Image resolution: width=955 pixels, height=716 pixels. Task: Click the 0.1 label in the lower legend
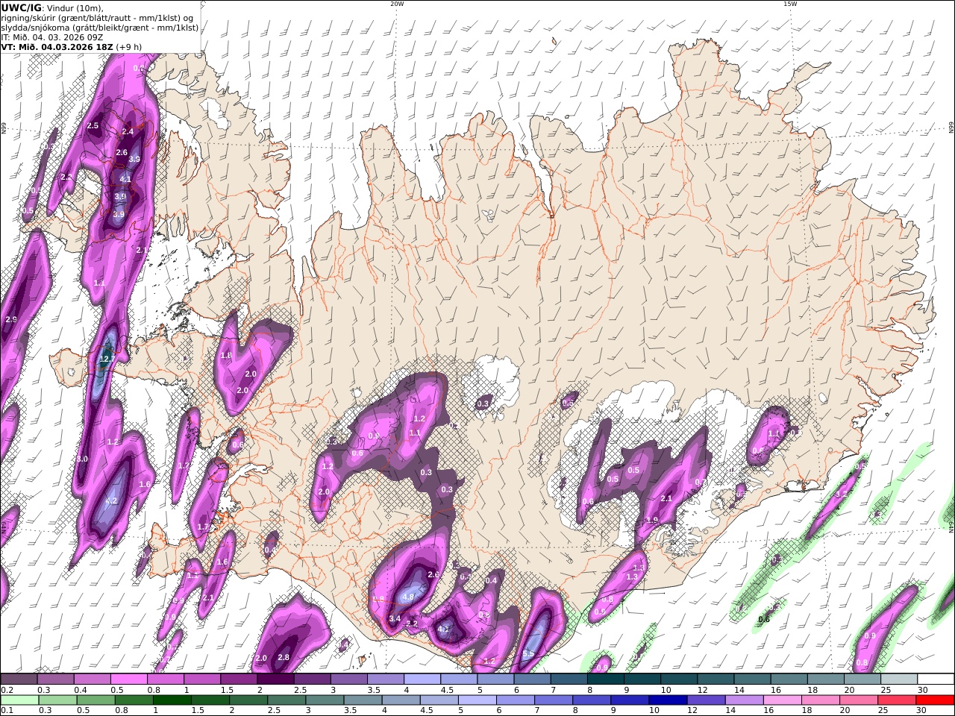[6, 711]
